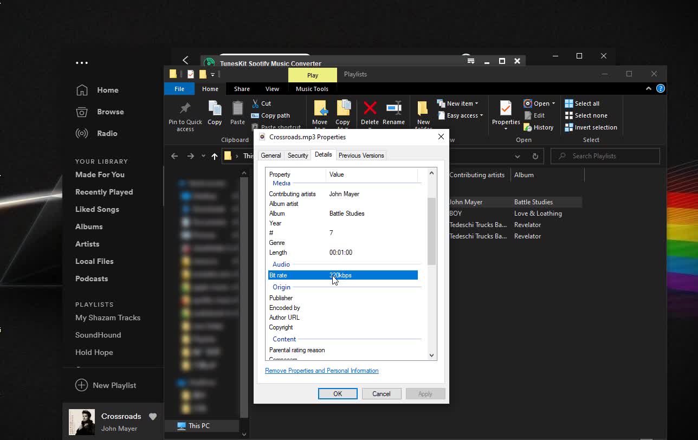Click Properties list scroll down arrow
This screenshot has width=698, height=440.
click(431, 355)
